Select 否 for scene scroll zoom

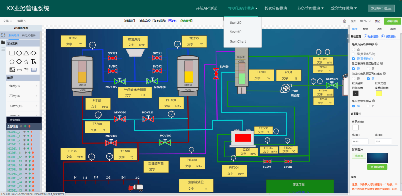[369, 68]
